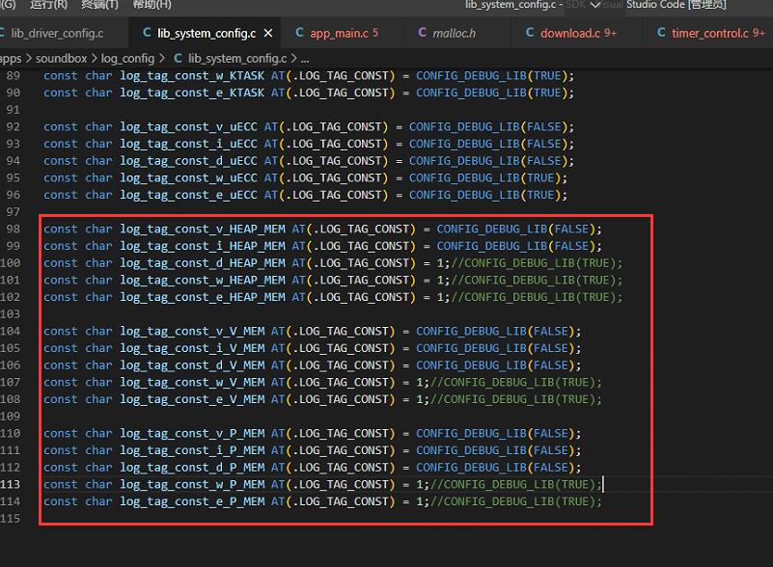Click the log_tag_const_v_V_MEM identifier

click(192, 331)
